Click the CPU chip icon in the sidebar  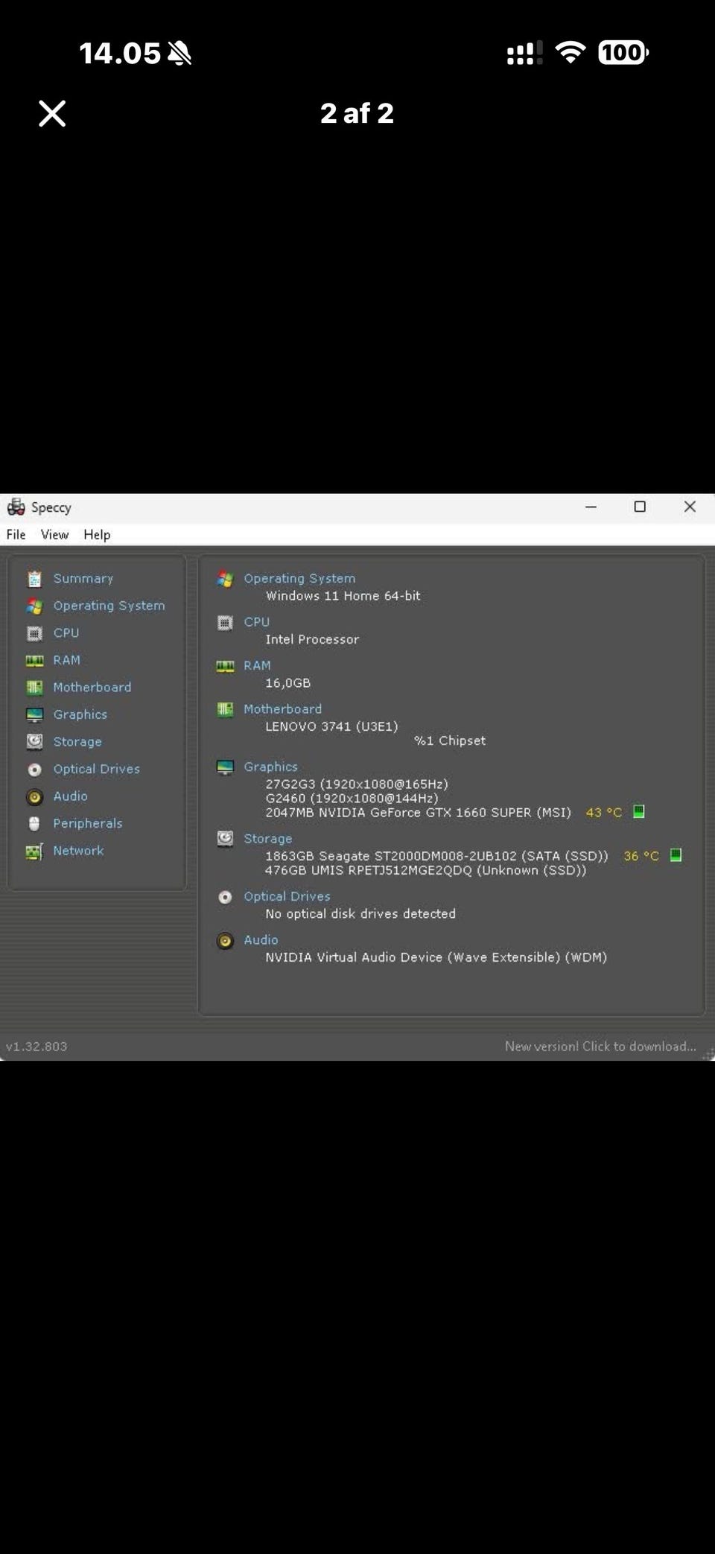click(34, 633)
